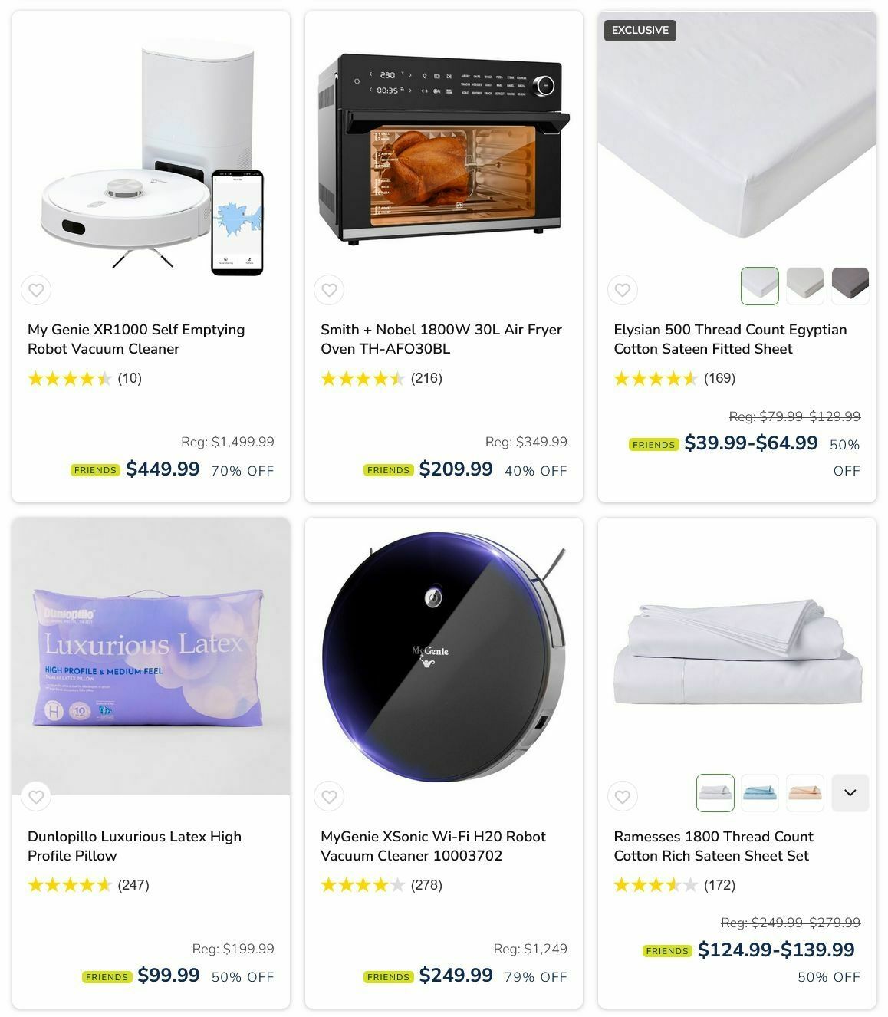This screenshot has width=888, height=1017.
Task: Select blue Ramesses sheet set swatch
Action: (760, 793)
